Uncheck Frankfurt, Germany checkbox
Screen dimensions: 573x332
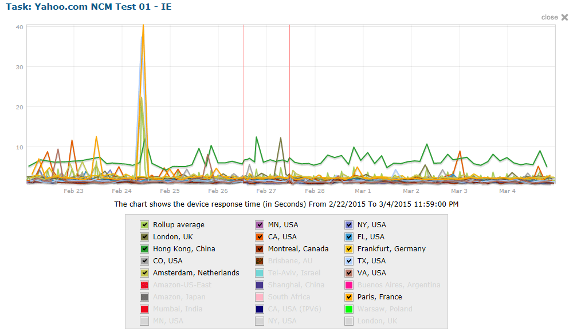tap(349, 249)
